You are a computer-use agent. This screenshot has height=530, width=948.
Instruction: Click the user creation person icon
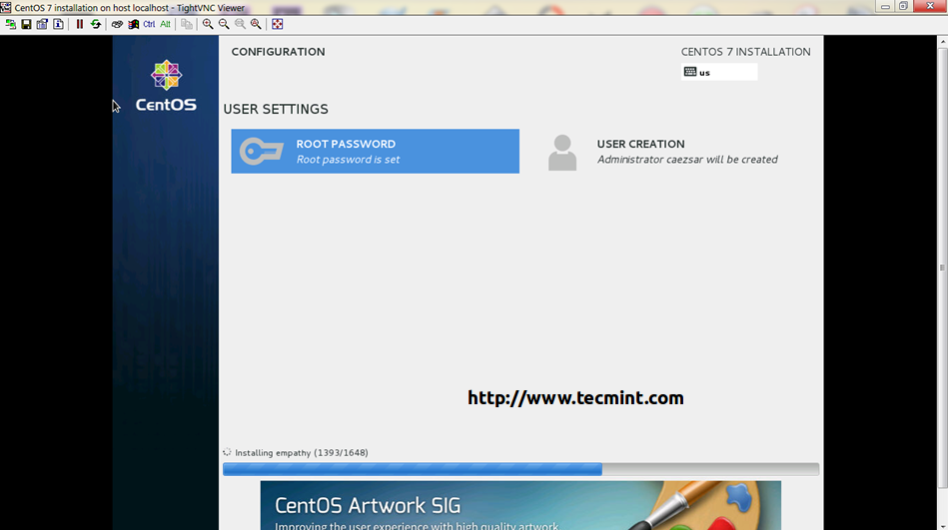click(x=562, y=153)
